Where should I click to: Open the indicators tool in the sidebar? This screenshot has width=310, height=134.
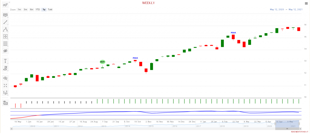click(x=5, y=5)
